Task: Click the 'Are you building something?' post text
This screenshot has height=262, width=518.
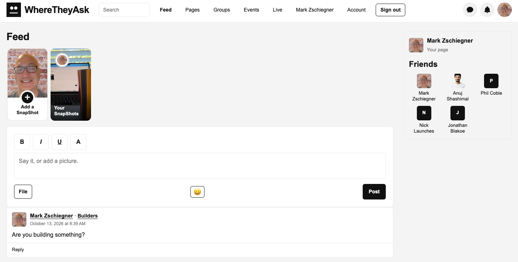Action: [x=48, y=235]
